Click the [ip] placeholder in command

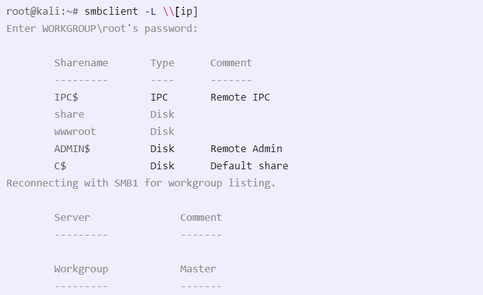[186, 12]
